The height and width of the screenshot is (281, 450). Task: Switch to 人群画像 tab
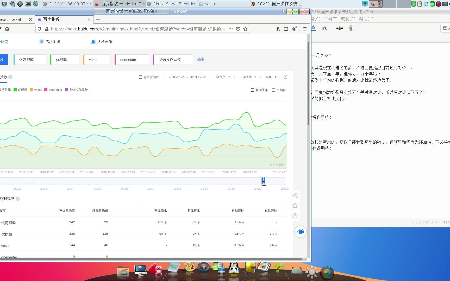click(102, 42)
